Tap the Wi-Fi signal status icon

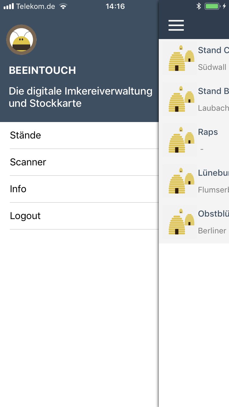(63, 6)
